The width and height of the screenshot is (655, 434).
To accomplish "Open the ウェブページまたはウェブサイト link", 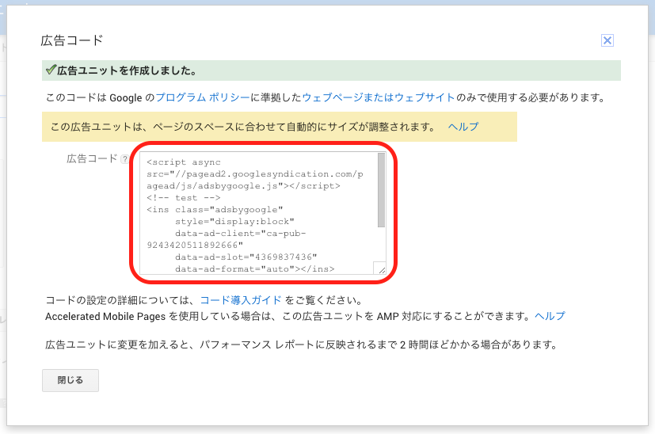I will (x=379, y=97).
